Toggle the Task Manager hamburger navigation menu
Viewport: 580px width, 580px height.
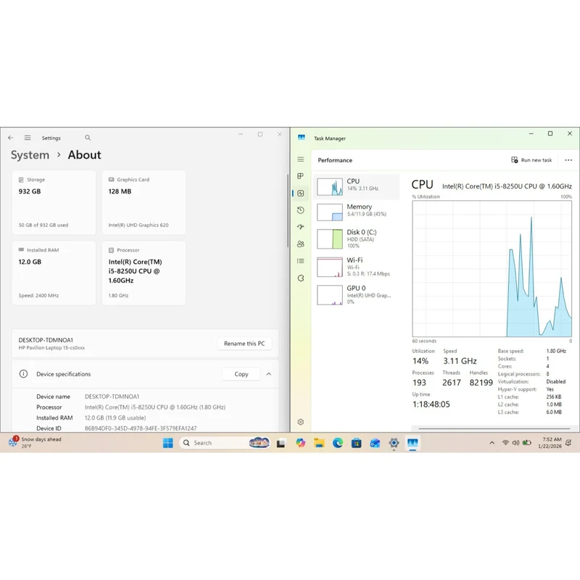(300, 159)
